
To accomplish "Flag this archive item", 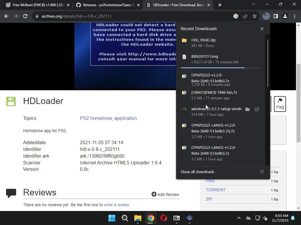I will pos(280,104).
